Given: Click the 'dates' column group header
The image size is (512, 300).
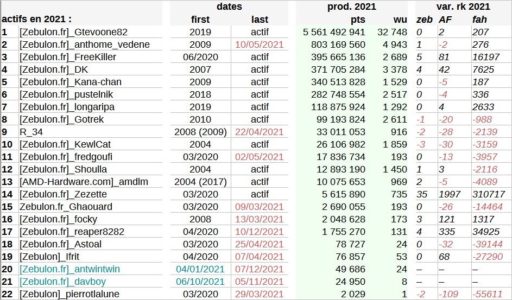Looking at the screenshot, I should 229,7.
